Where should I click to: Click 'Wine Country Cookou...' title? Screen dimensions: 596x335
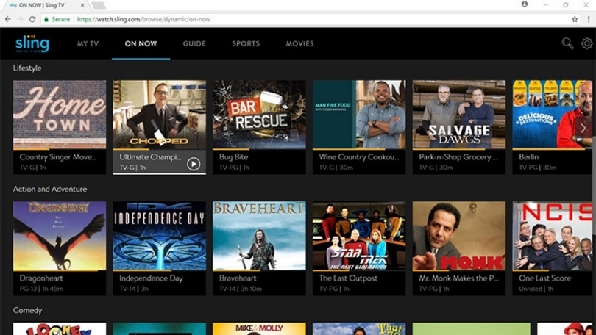coord(359,156)
